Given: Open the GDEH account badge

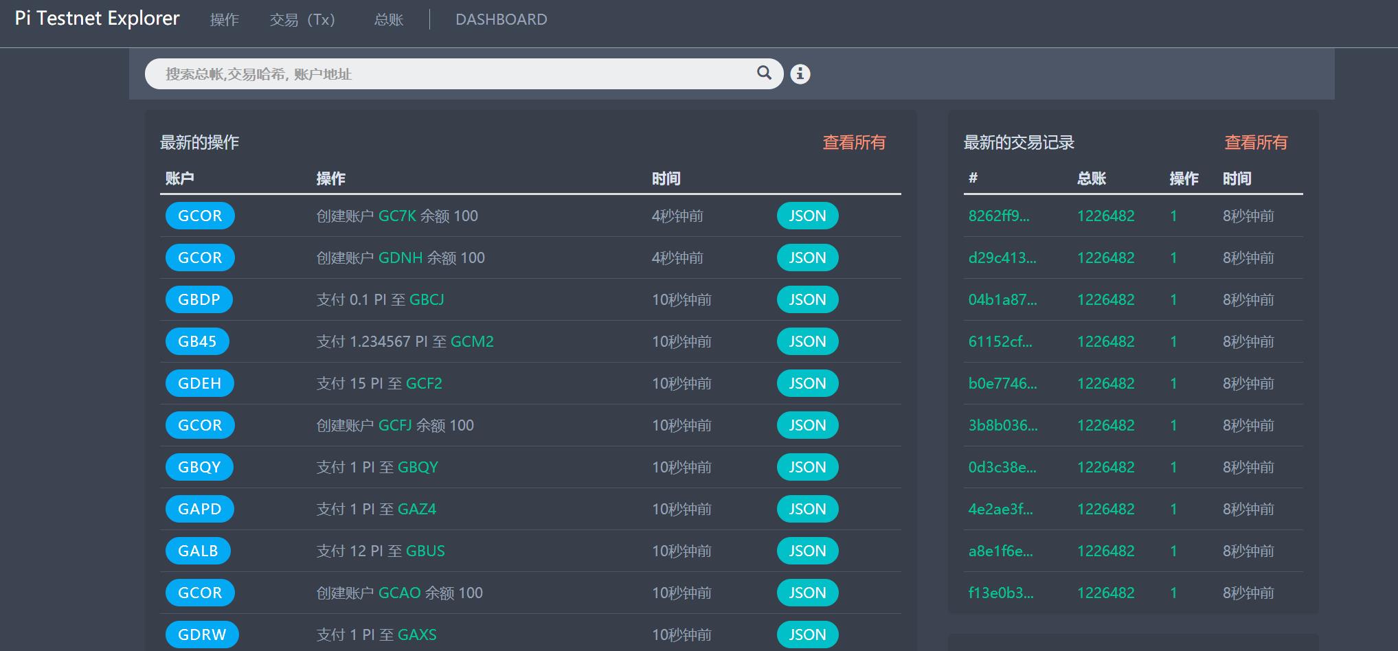Looking at the screenshot, I should [x=200, y=383].
